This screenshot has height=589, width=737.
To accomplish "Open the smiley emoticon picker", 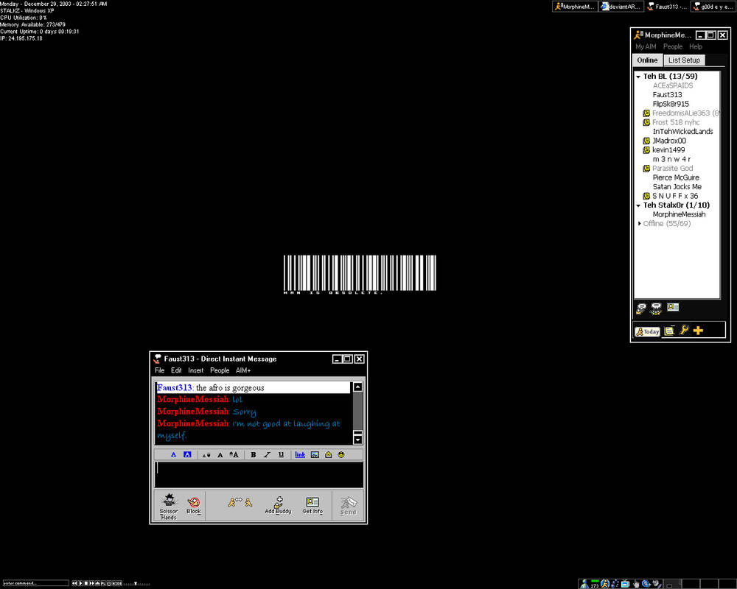I will coord(341,455).
